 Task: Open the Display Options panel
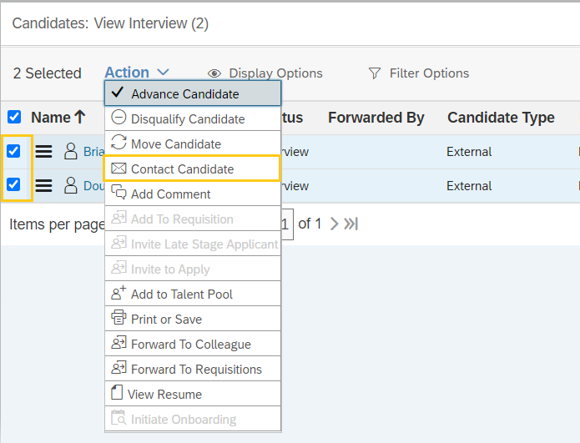pyautogui.click(x=265, y=73)
